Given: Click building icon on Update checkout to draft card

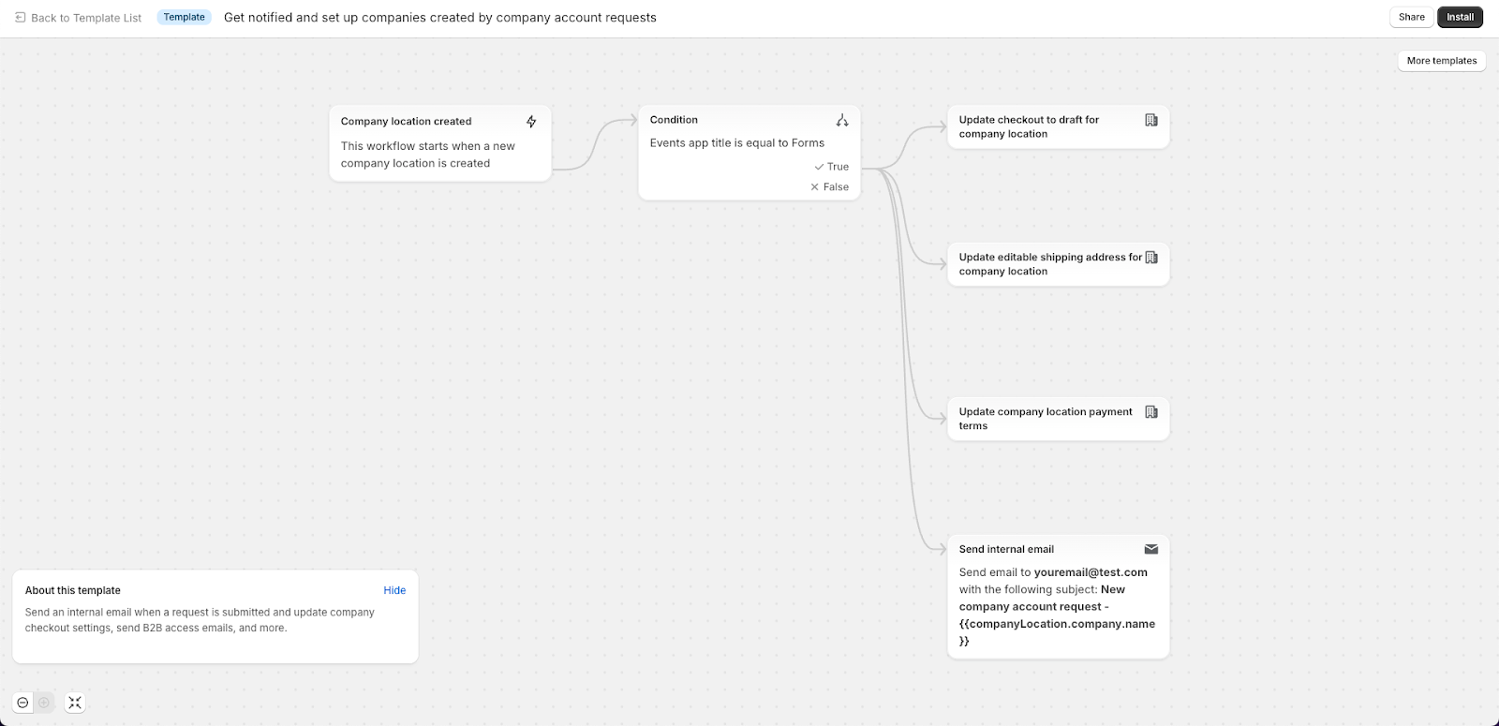Looking at the screenshot, I should pyautogui.click(x=1151, y=120).
